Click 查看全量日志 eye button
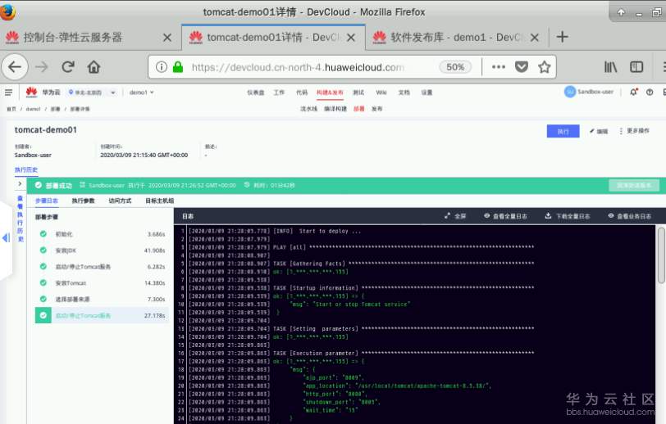 tap(505, 216)
